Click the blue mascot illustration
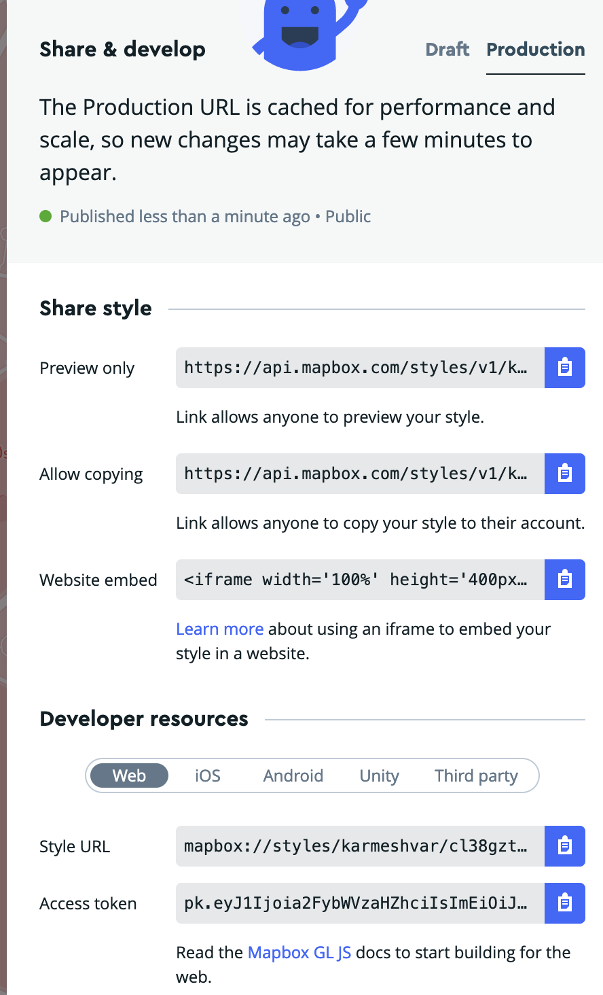603x995 pixels. [x=310, y=34]
